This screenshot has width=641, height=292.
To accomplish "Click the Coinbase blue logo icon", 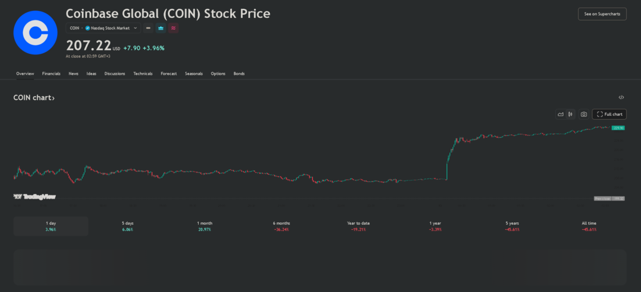I will (x=35, y=33).
